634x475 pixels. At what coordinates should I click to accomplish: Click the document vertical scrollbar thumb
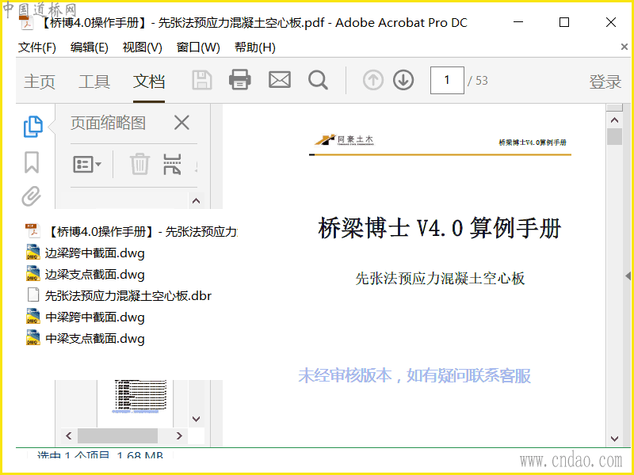point(615,136)
